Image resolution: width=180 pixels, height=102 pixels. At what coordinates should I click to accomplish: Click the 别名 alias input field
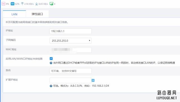click(71, 71)
